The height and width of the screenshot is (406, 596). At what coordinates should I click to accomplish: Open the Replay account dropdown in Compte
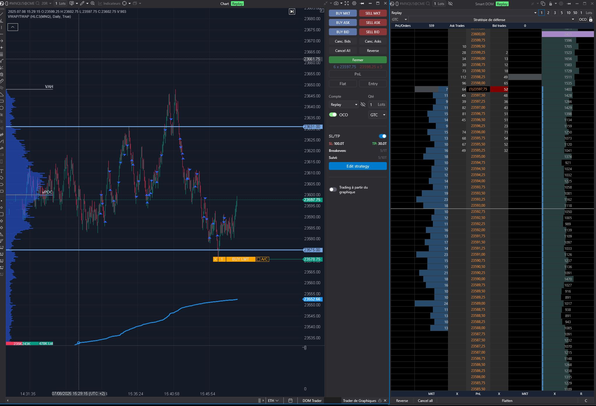pos(344,105)
